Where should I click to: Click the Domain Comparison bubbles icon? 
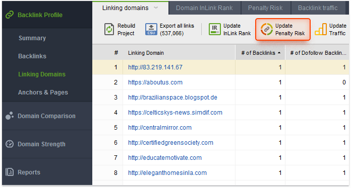coord(10,116)
